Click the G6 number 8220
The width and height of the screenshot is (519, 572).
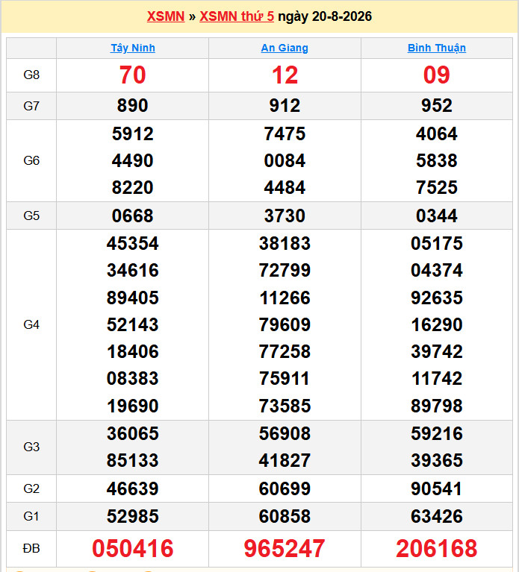click(x=133, y=187)
